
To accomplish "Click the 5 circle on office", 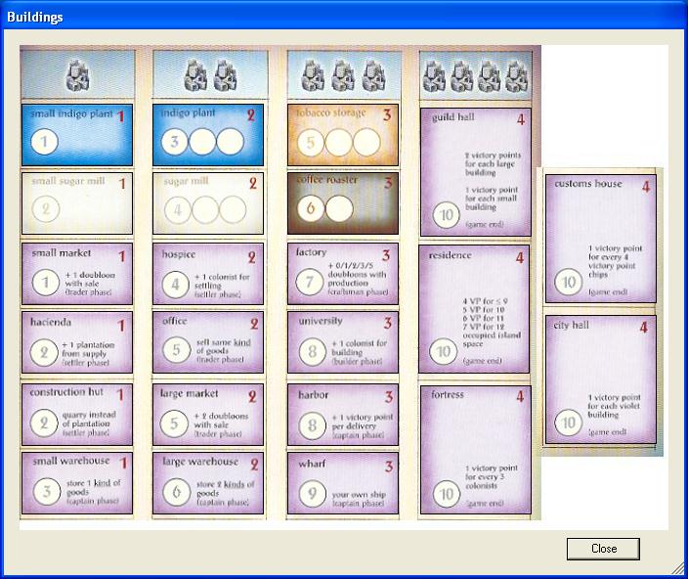I will click(x=176, y=350).
